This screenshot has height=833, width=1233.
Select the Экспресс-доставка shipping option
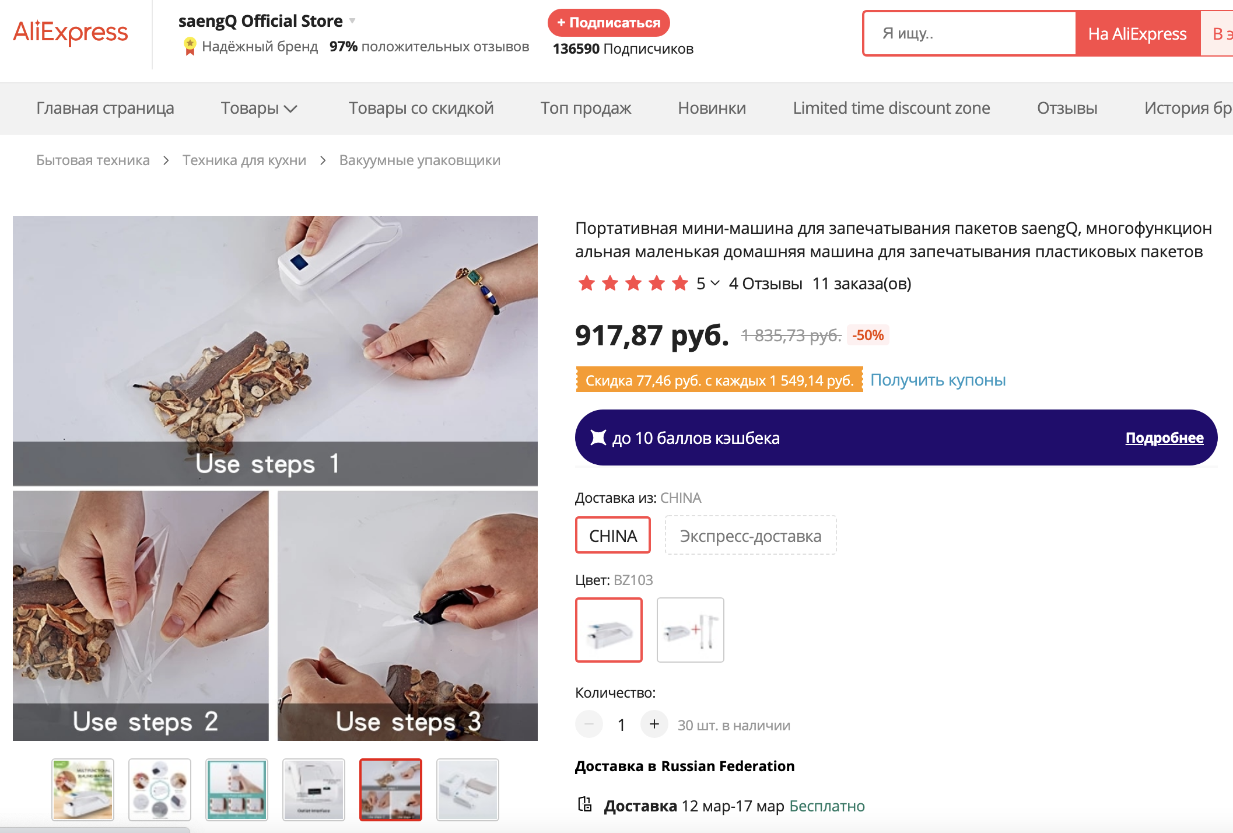coord(751,535)
